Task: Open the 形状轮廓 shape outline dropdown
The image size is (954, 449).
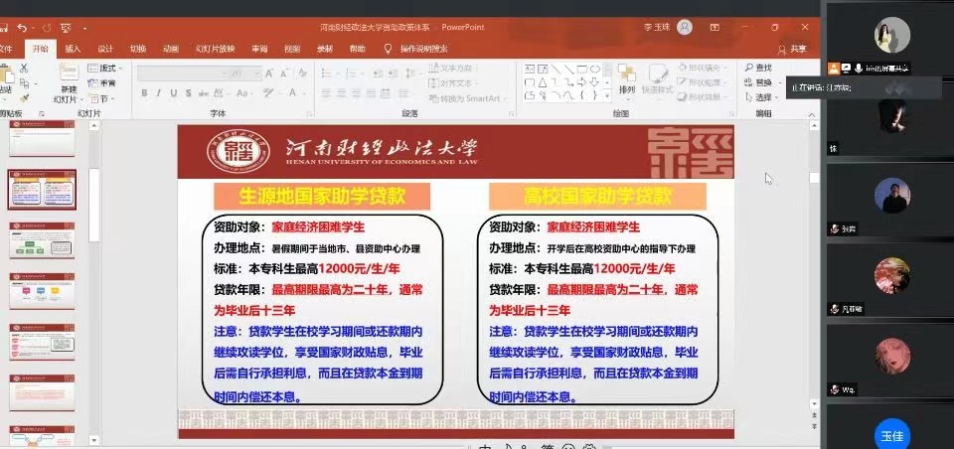Action: (703, 82)
